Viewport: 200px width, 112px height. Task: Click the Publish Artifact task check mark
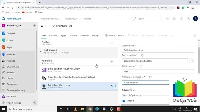point(112,86)
